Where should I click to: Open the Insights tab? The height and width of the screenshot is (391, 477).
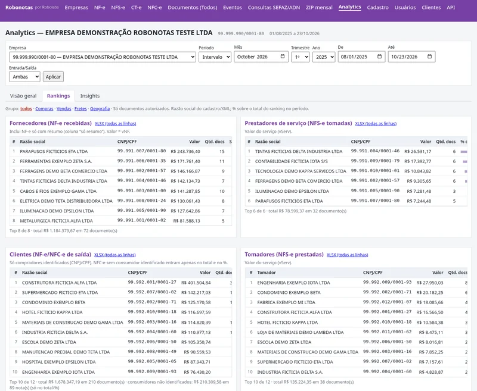(90, 96)
